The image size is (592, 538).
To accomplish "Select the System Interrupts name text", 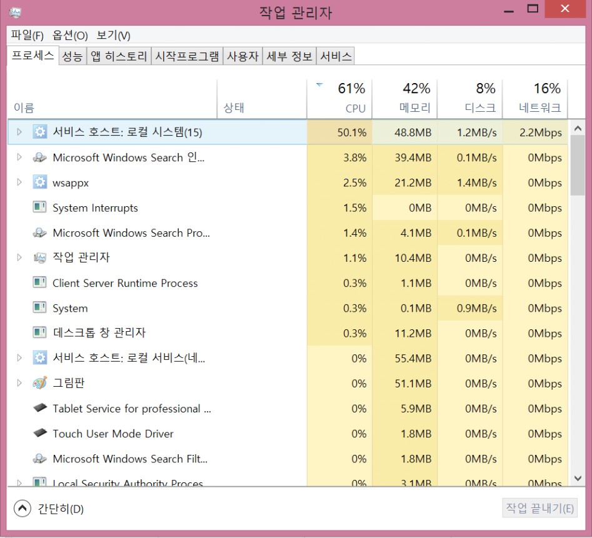I will click(x=95, y=208).
